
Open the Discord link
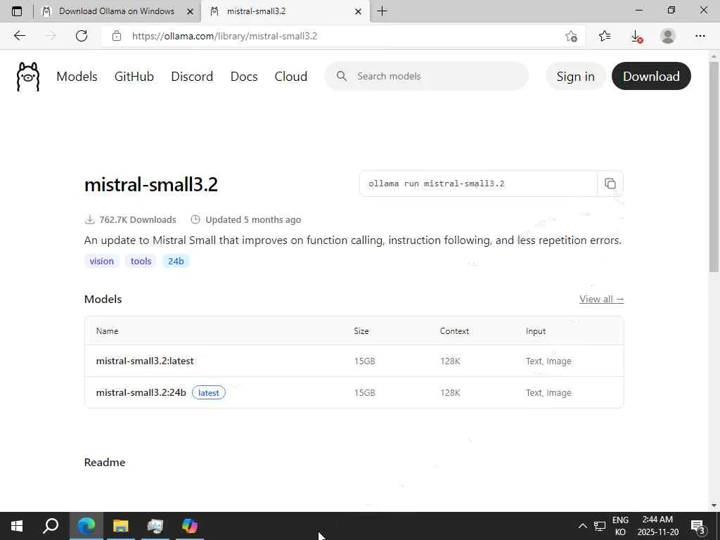pyautogui.click(x=192, y=76)
